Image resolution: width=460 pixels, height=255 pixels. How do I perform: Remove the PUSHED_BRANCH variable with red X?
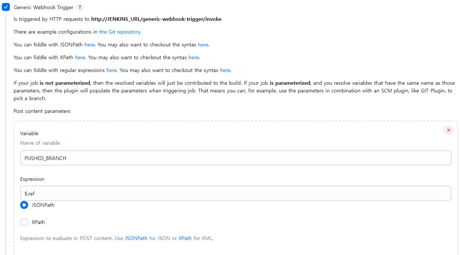[449, 130]
